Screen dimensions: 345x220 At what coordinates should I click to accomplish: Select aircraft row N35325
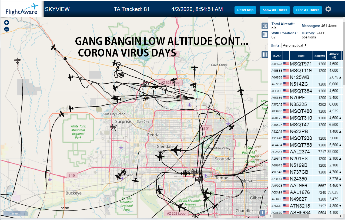[x=307, y=104]
